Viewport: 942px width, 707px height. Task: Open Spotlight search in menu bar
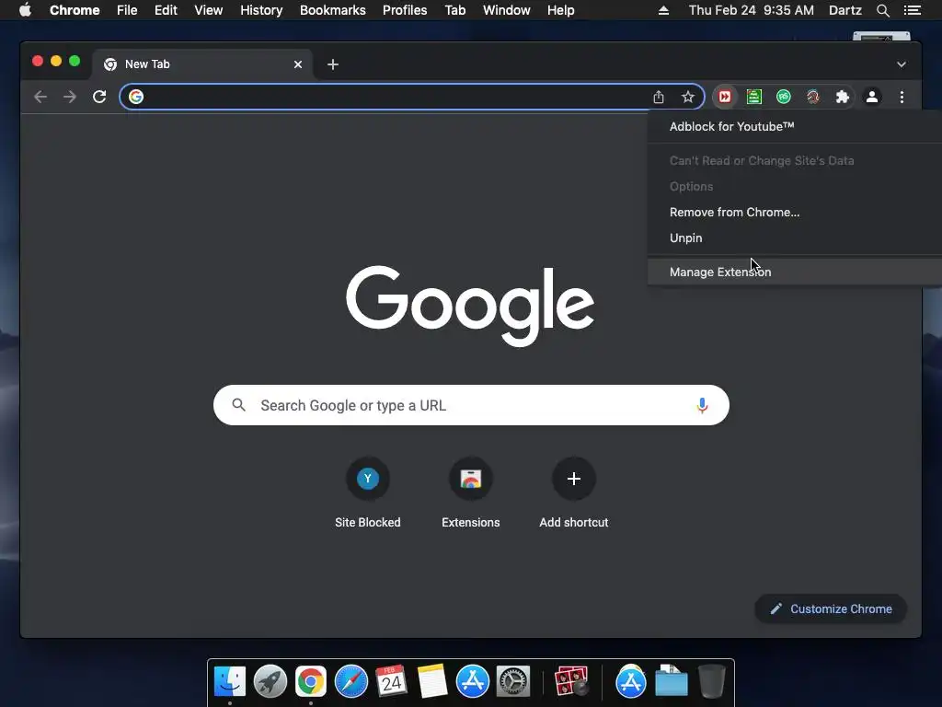point(882,10)
